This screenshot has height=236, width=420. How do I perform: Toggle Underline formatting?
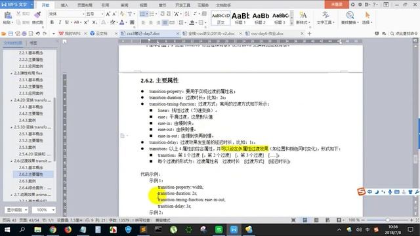click(67, 22)
